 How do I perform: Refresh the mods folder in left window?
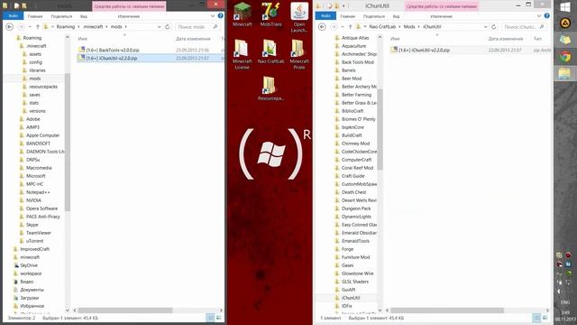click(168, 26)
